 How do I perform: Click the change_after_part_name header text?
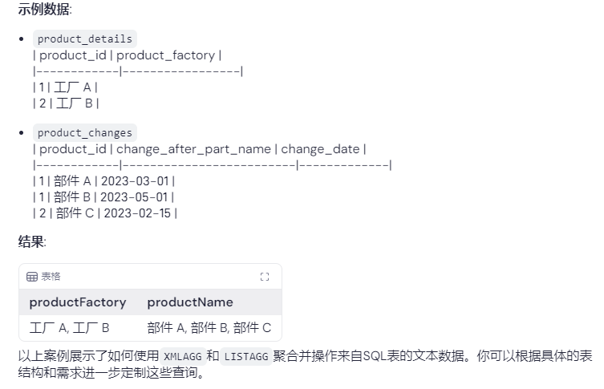point(194,149)
